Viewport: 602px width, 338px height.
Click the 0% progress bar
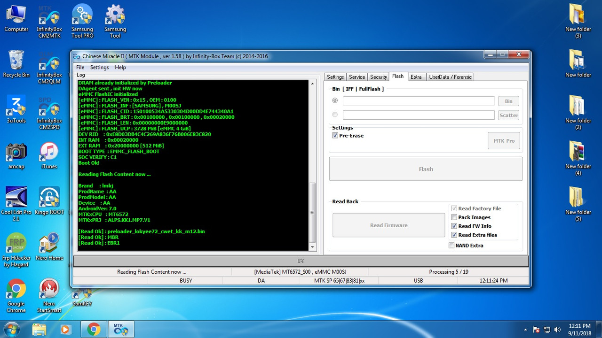(301, 261)
